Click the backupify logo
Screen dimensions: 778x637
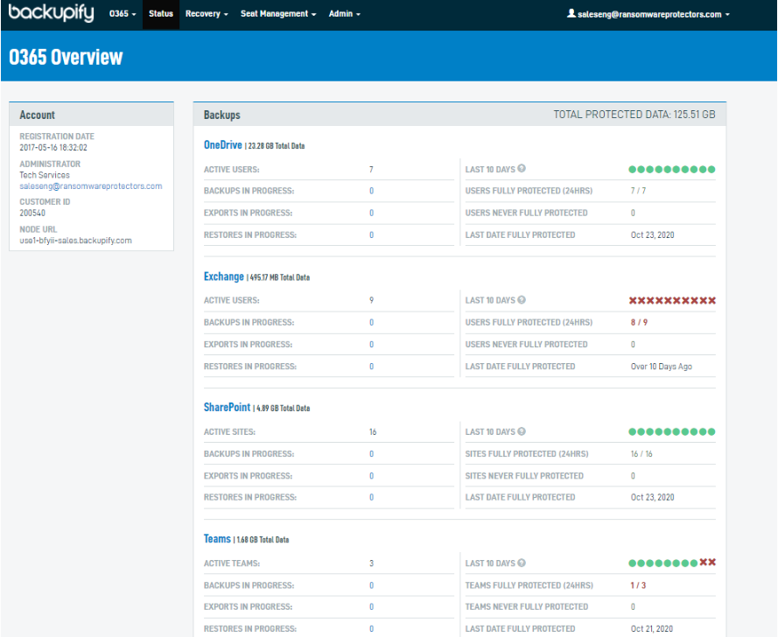pos(51,14)
